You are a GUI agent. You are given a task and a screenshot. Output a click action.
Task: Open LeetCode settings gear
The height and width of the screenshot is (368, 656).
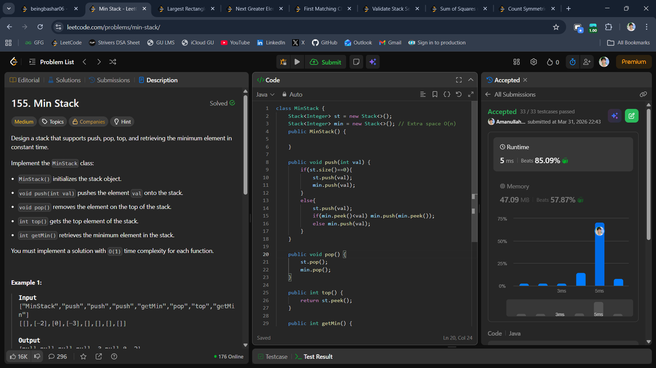click(x=534, y=62)
